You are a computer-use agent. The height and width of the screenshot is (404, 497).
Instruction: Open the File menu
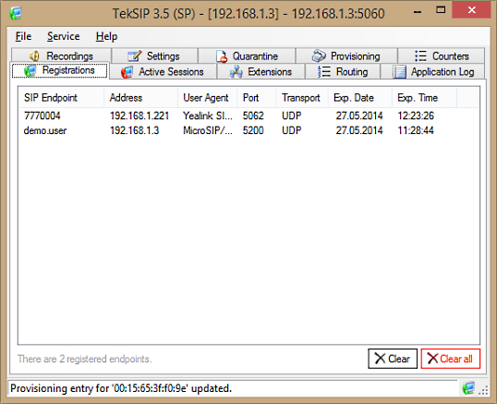pos(23,36)
